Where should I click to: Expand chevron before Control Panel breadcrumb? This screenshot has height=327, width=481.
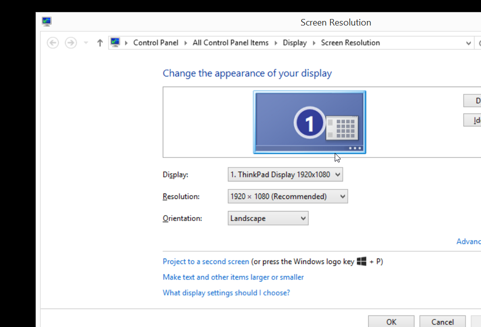(126, 43)
